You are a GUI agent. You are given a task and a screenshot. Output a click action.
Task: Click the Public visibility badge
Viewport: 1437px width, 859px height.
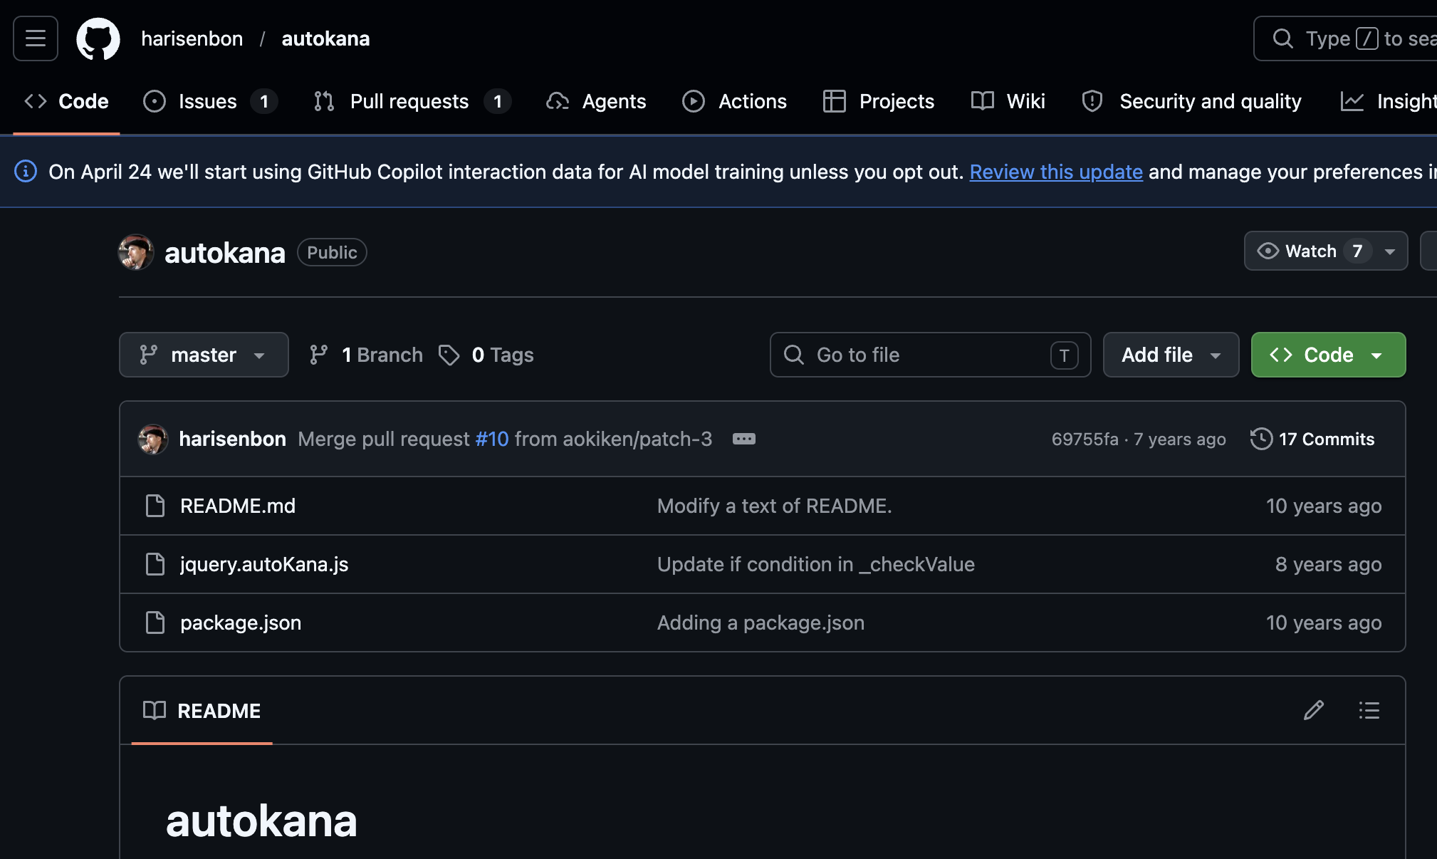pyautogui.click(x=332, y=252)
